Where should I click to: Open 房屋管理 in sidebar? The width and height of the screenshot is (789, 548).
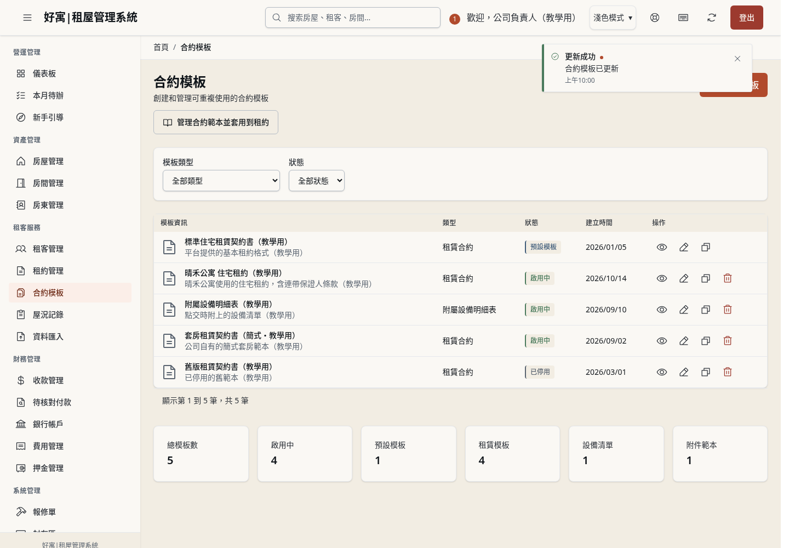(70, 161)
